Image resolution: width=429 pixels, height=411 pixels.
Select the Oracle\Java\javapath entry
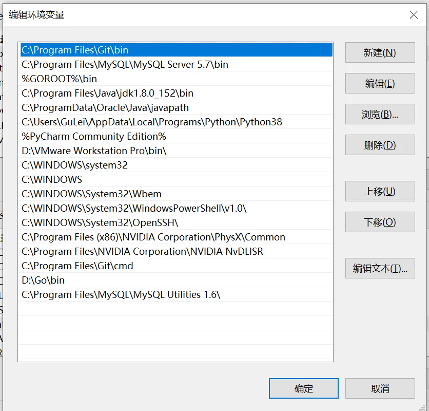[x=177, y=107]
